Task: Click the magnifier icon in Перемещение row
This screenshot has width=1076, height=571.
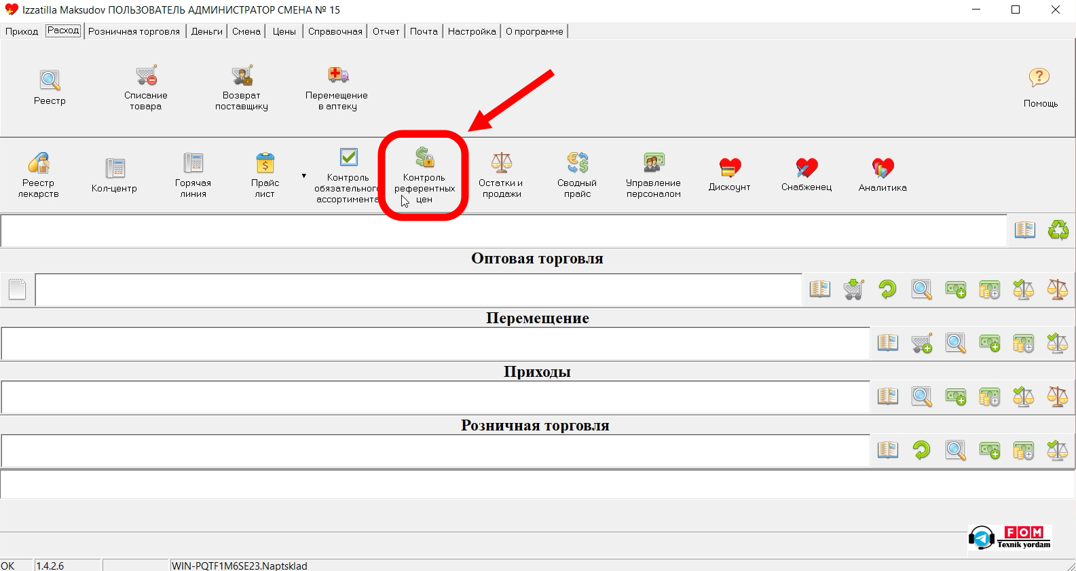Action: pyautogui.click(x=956, y=344)
